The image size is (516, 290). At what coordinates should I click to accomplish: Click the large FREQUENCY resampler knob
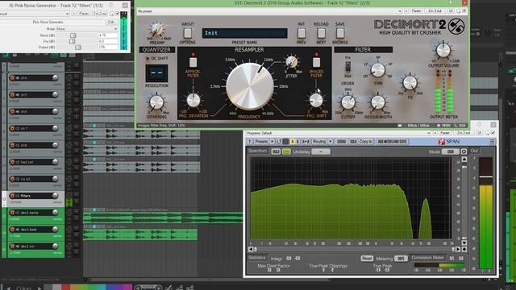[249, 86]
